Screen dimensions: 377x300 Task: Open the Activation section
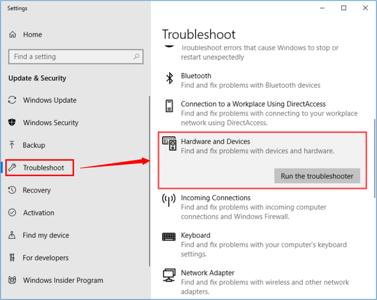click(x=39, y=213)
